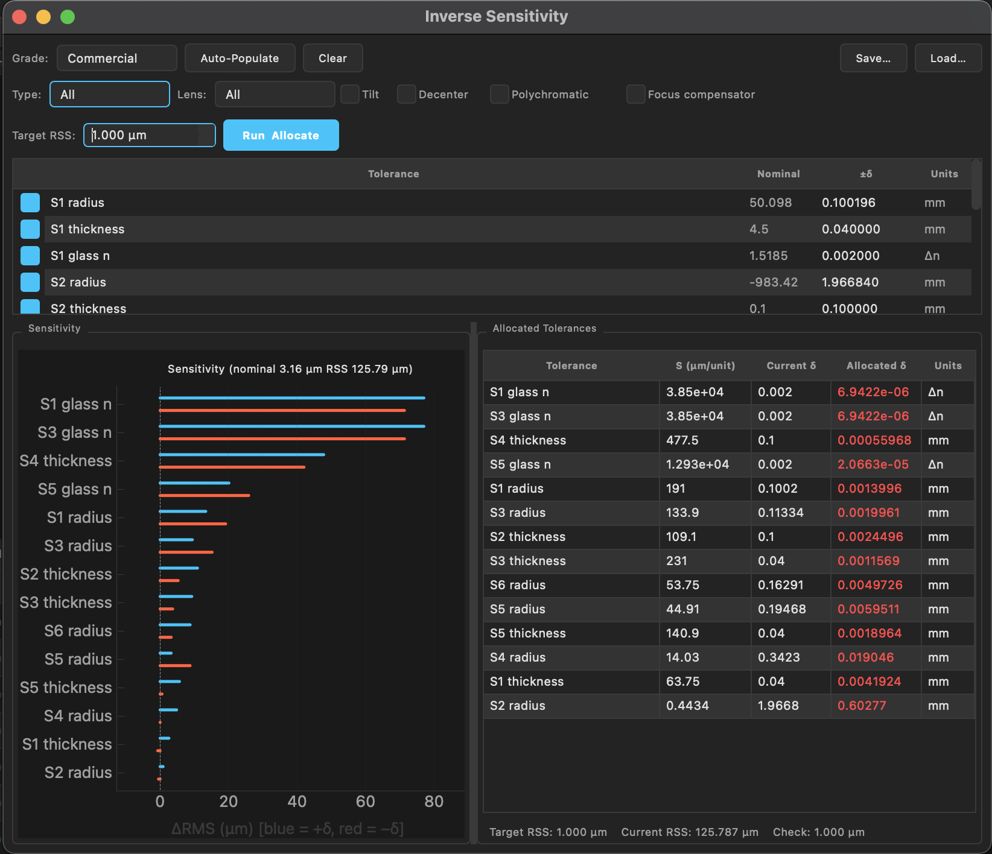
Task: Open the Type filter dropdown
Action: (x=109, y=95)
